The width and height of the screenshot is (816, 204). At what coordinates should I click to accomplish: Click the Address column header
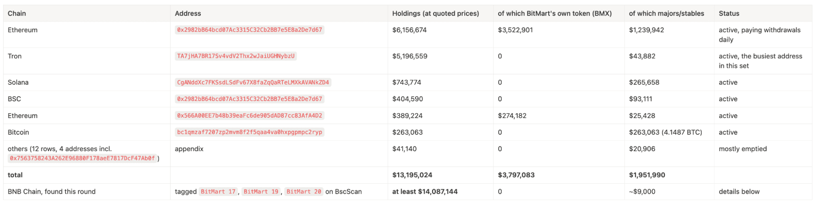click(x=188, y=13)
